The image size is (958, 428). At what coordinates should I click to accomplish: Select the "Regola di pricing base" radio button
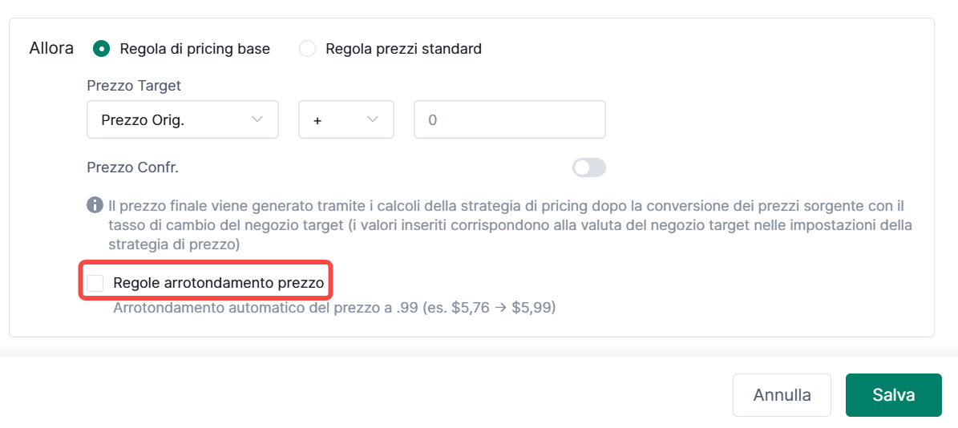(101, 49)
